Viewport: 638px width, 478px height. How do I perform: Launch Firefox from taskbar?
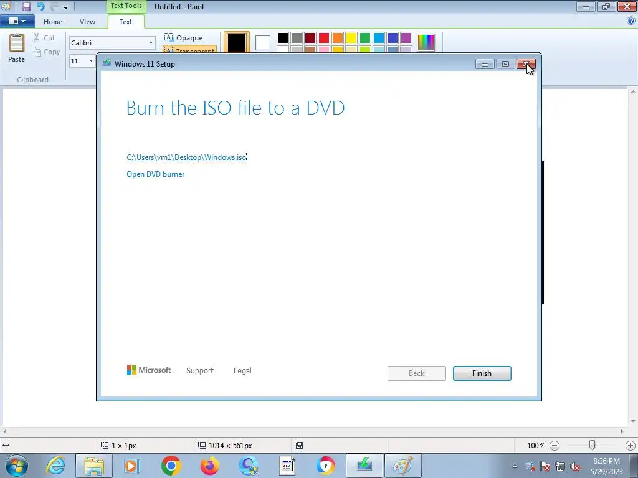(209, 466)
